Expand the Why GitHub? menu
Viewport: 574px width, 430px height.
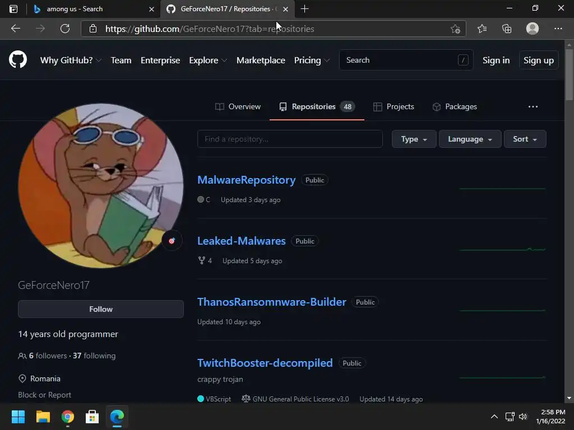(x=71, y=60)
